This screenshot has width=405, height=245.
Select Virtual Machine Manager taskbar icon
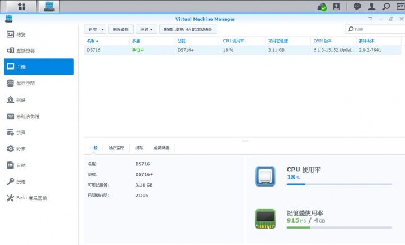pos(49,6)
